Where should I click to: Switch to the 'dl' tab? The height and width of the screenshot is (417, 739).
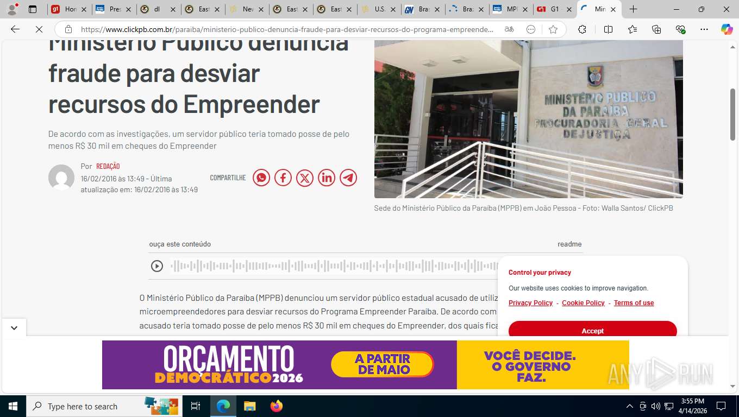click(158, 9)
